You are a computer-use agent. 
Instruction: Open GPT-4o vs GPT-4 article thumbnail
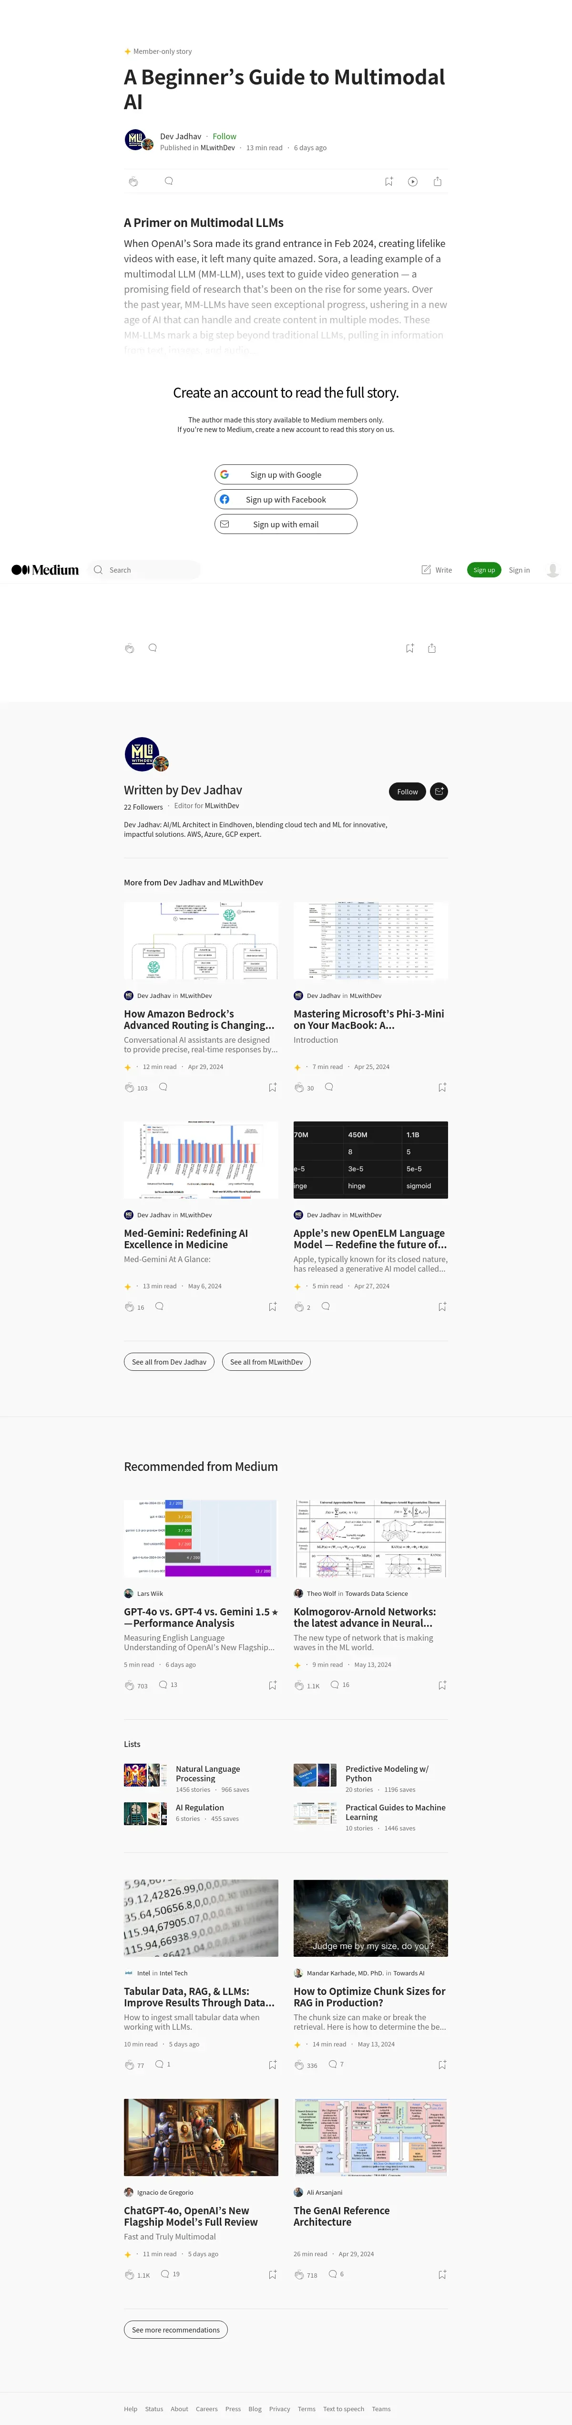tap(201, 1538)
